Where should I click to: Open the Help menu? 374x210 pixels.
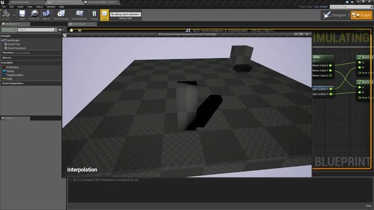pyautogui.click(x=61, y=6)
